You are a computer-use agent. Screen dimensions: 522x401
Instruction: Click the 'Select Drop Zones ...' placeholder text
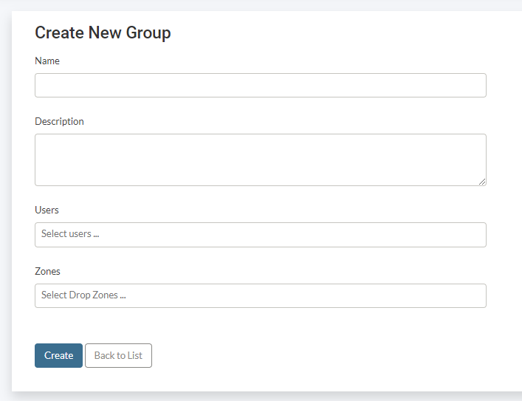pyautogui.click(x=83, y=295)
